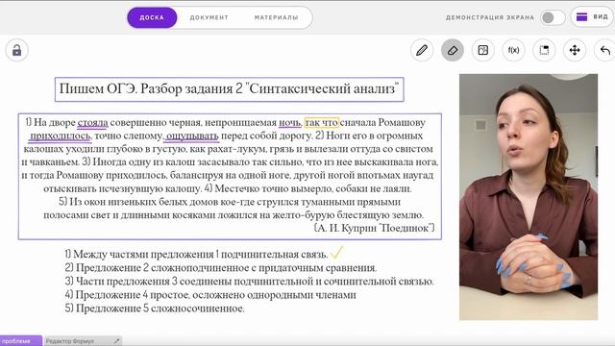The image size is (615, 346).
Task: Click the underlined word "стояла"
Action: pyautogui.click(x=92, y=123)
